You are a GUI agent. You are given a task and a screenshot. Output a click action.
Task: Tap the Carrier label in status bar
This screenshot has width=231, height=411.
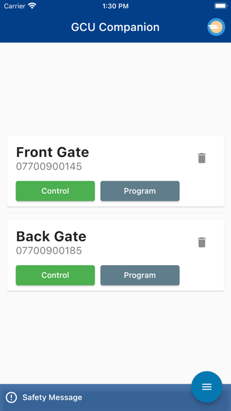click(x=14, y=6)
